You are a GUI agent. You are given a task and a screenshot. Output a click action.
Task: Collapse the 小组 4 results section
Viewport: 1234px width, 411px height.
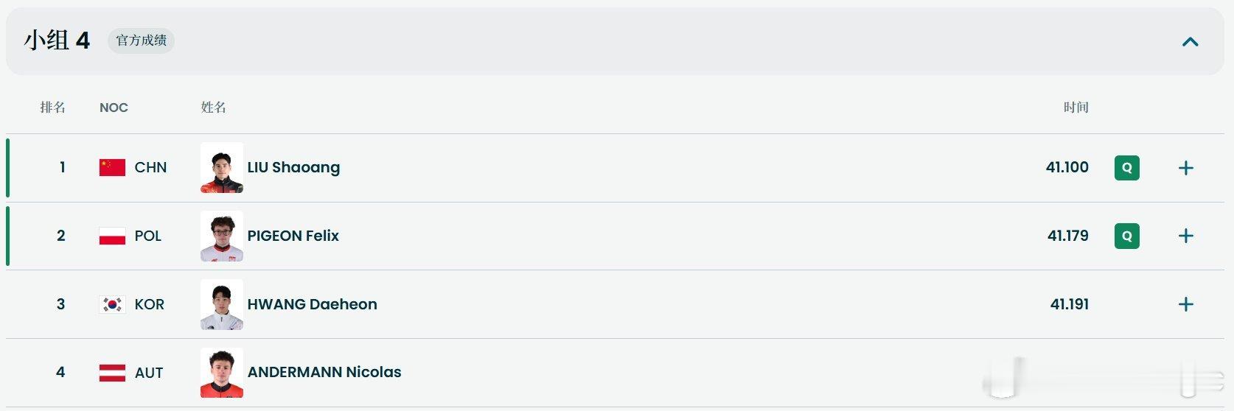click(1190, 42)
